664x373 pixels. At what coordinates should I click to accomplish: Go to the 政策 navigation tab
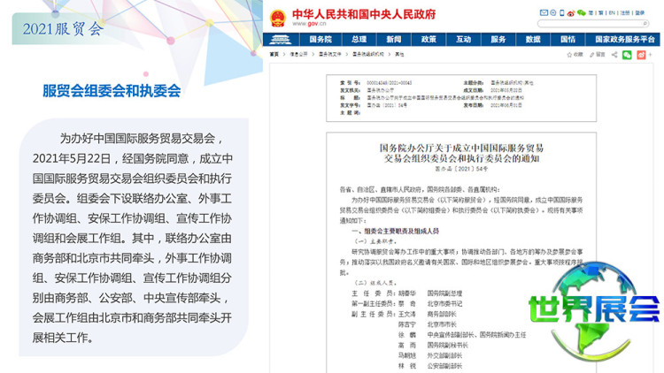tap(429, 40)
